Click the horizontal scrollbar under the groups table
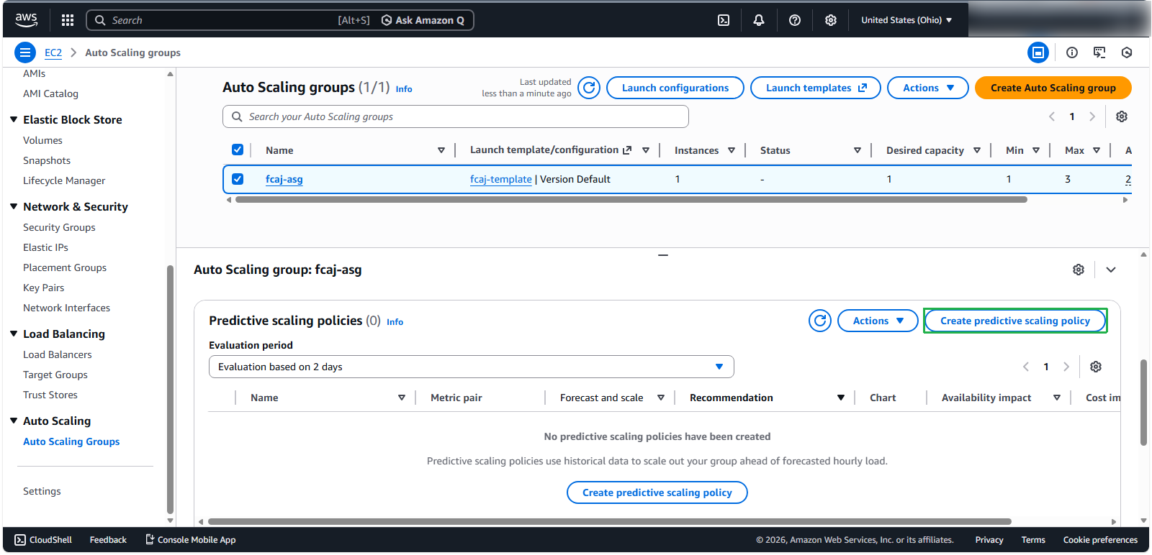 point(631,200)
